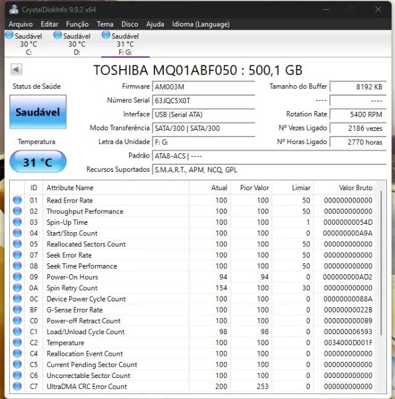Screen dimensions: 395x399
Task: Click the Recursos Suportados field
Action: pyautogui.click(x=269, y=170)
